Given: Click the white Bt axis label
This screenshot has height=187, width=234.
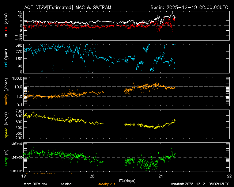Looking at the screenshot, I should click(6, 35).
